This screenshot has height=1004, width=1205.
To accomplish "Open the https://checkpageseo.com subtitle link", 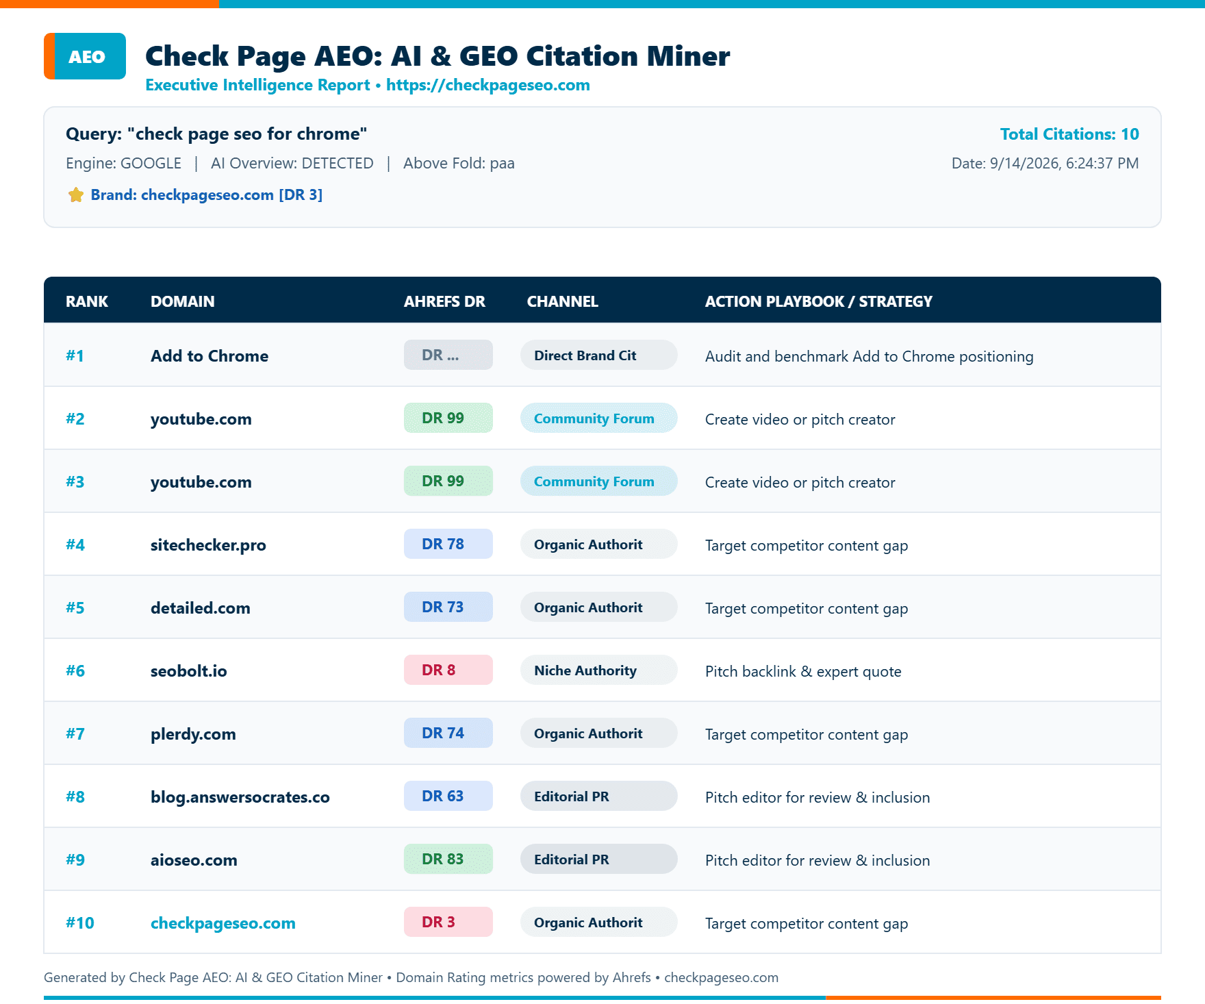I will [x=487, y=85].
